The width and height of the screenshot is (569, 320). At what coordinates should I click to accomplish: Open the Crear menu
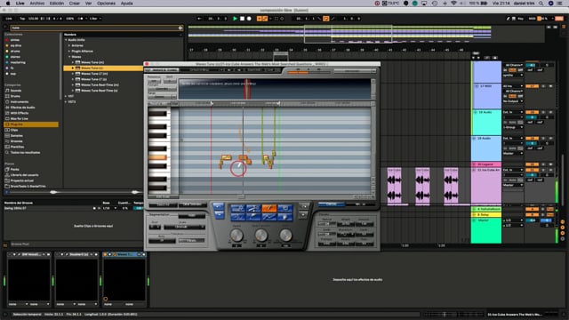75,4
